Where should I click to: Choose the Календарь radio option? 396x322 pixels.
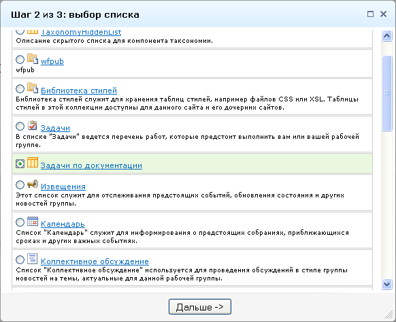click(20, 223)
